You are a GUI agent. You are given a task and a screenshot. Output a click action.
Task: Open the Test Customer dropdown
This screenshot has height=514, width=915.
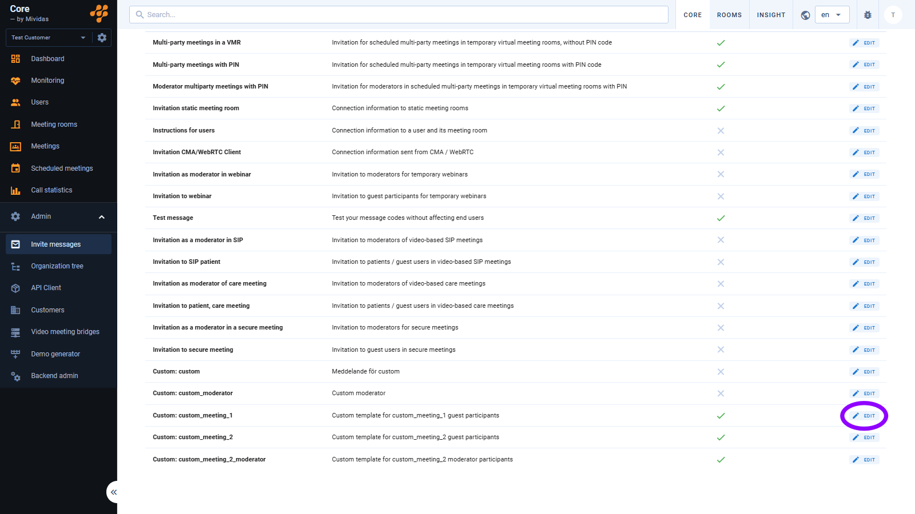tap(48, 38)
